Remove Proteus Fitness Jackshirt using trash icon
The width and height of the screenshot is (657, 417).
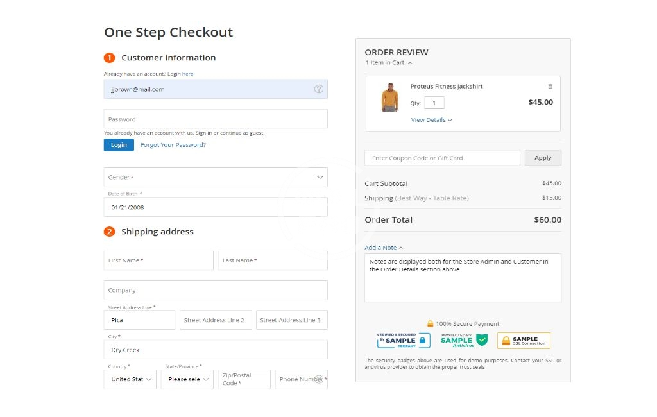point(550,87)
